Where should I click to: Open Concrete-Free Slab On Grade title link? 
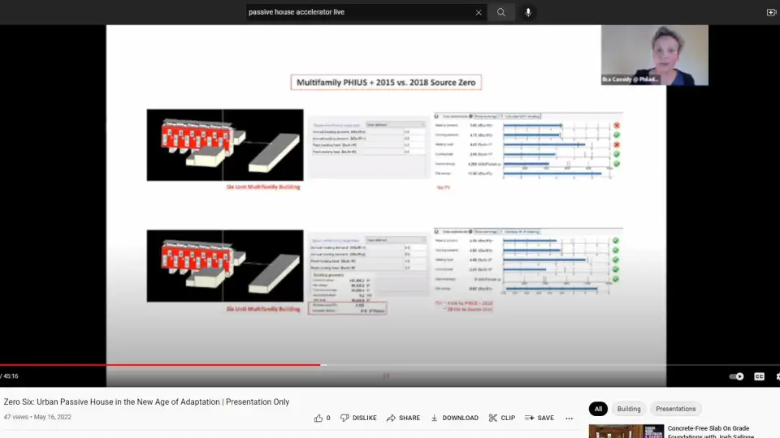coord(708,428)
